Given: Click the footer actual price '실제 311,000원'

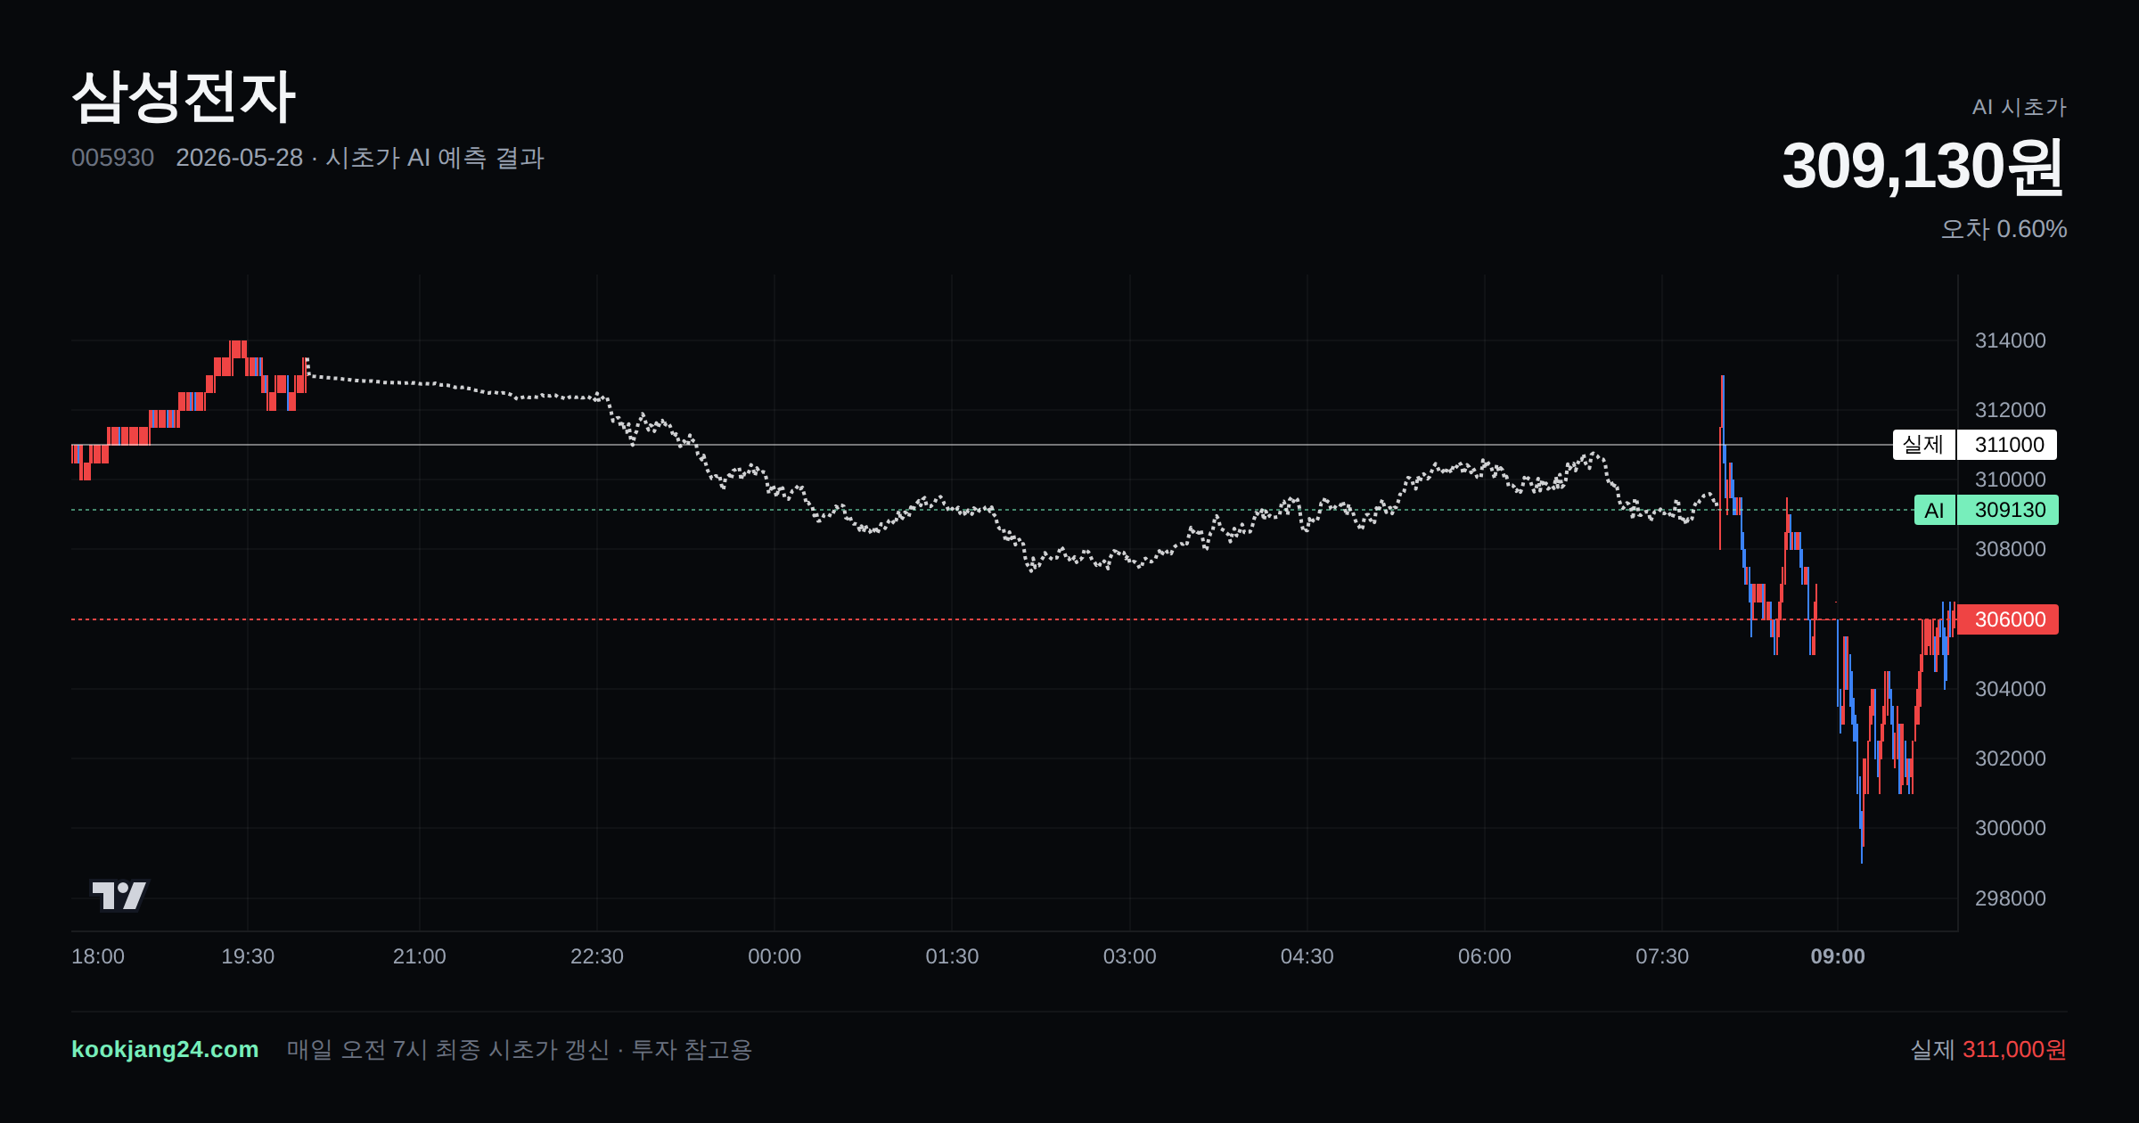Looking at the screenshot, I should click(1988, 1050).
